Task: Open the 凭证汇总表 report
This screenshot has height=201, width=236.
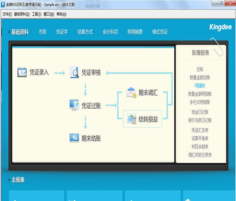Action: tap(200, 130)
